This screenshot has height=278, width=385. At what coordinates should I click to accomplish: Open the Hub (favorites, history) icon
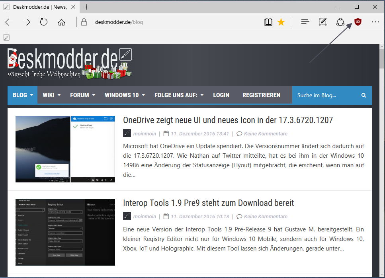[x=305, y=22]
